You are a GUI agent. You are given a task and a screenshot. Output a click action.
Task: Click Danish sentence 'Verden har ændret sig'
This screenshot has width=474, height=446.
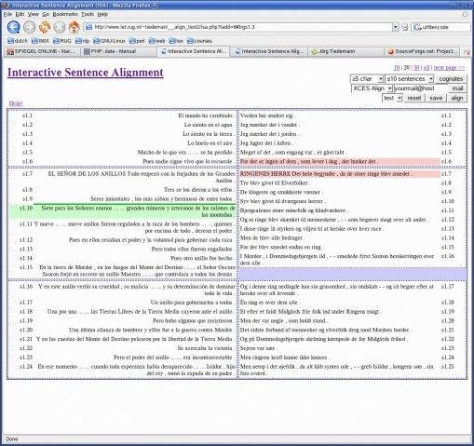(x=267, y=115)
